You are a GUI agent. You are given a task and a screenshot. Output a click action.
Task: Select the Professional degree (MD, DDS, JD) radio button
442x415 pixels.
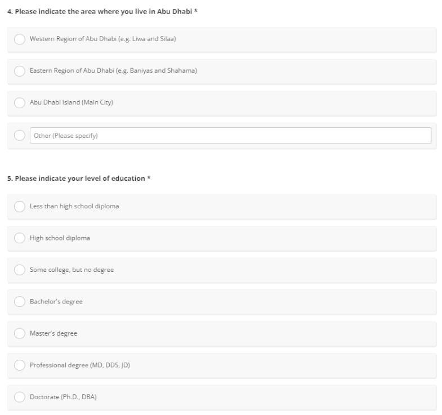[x=20, y=365]
